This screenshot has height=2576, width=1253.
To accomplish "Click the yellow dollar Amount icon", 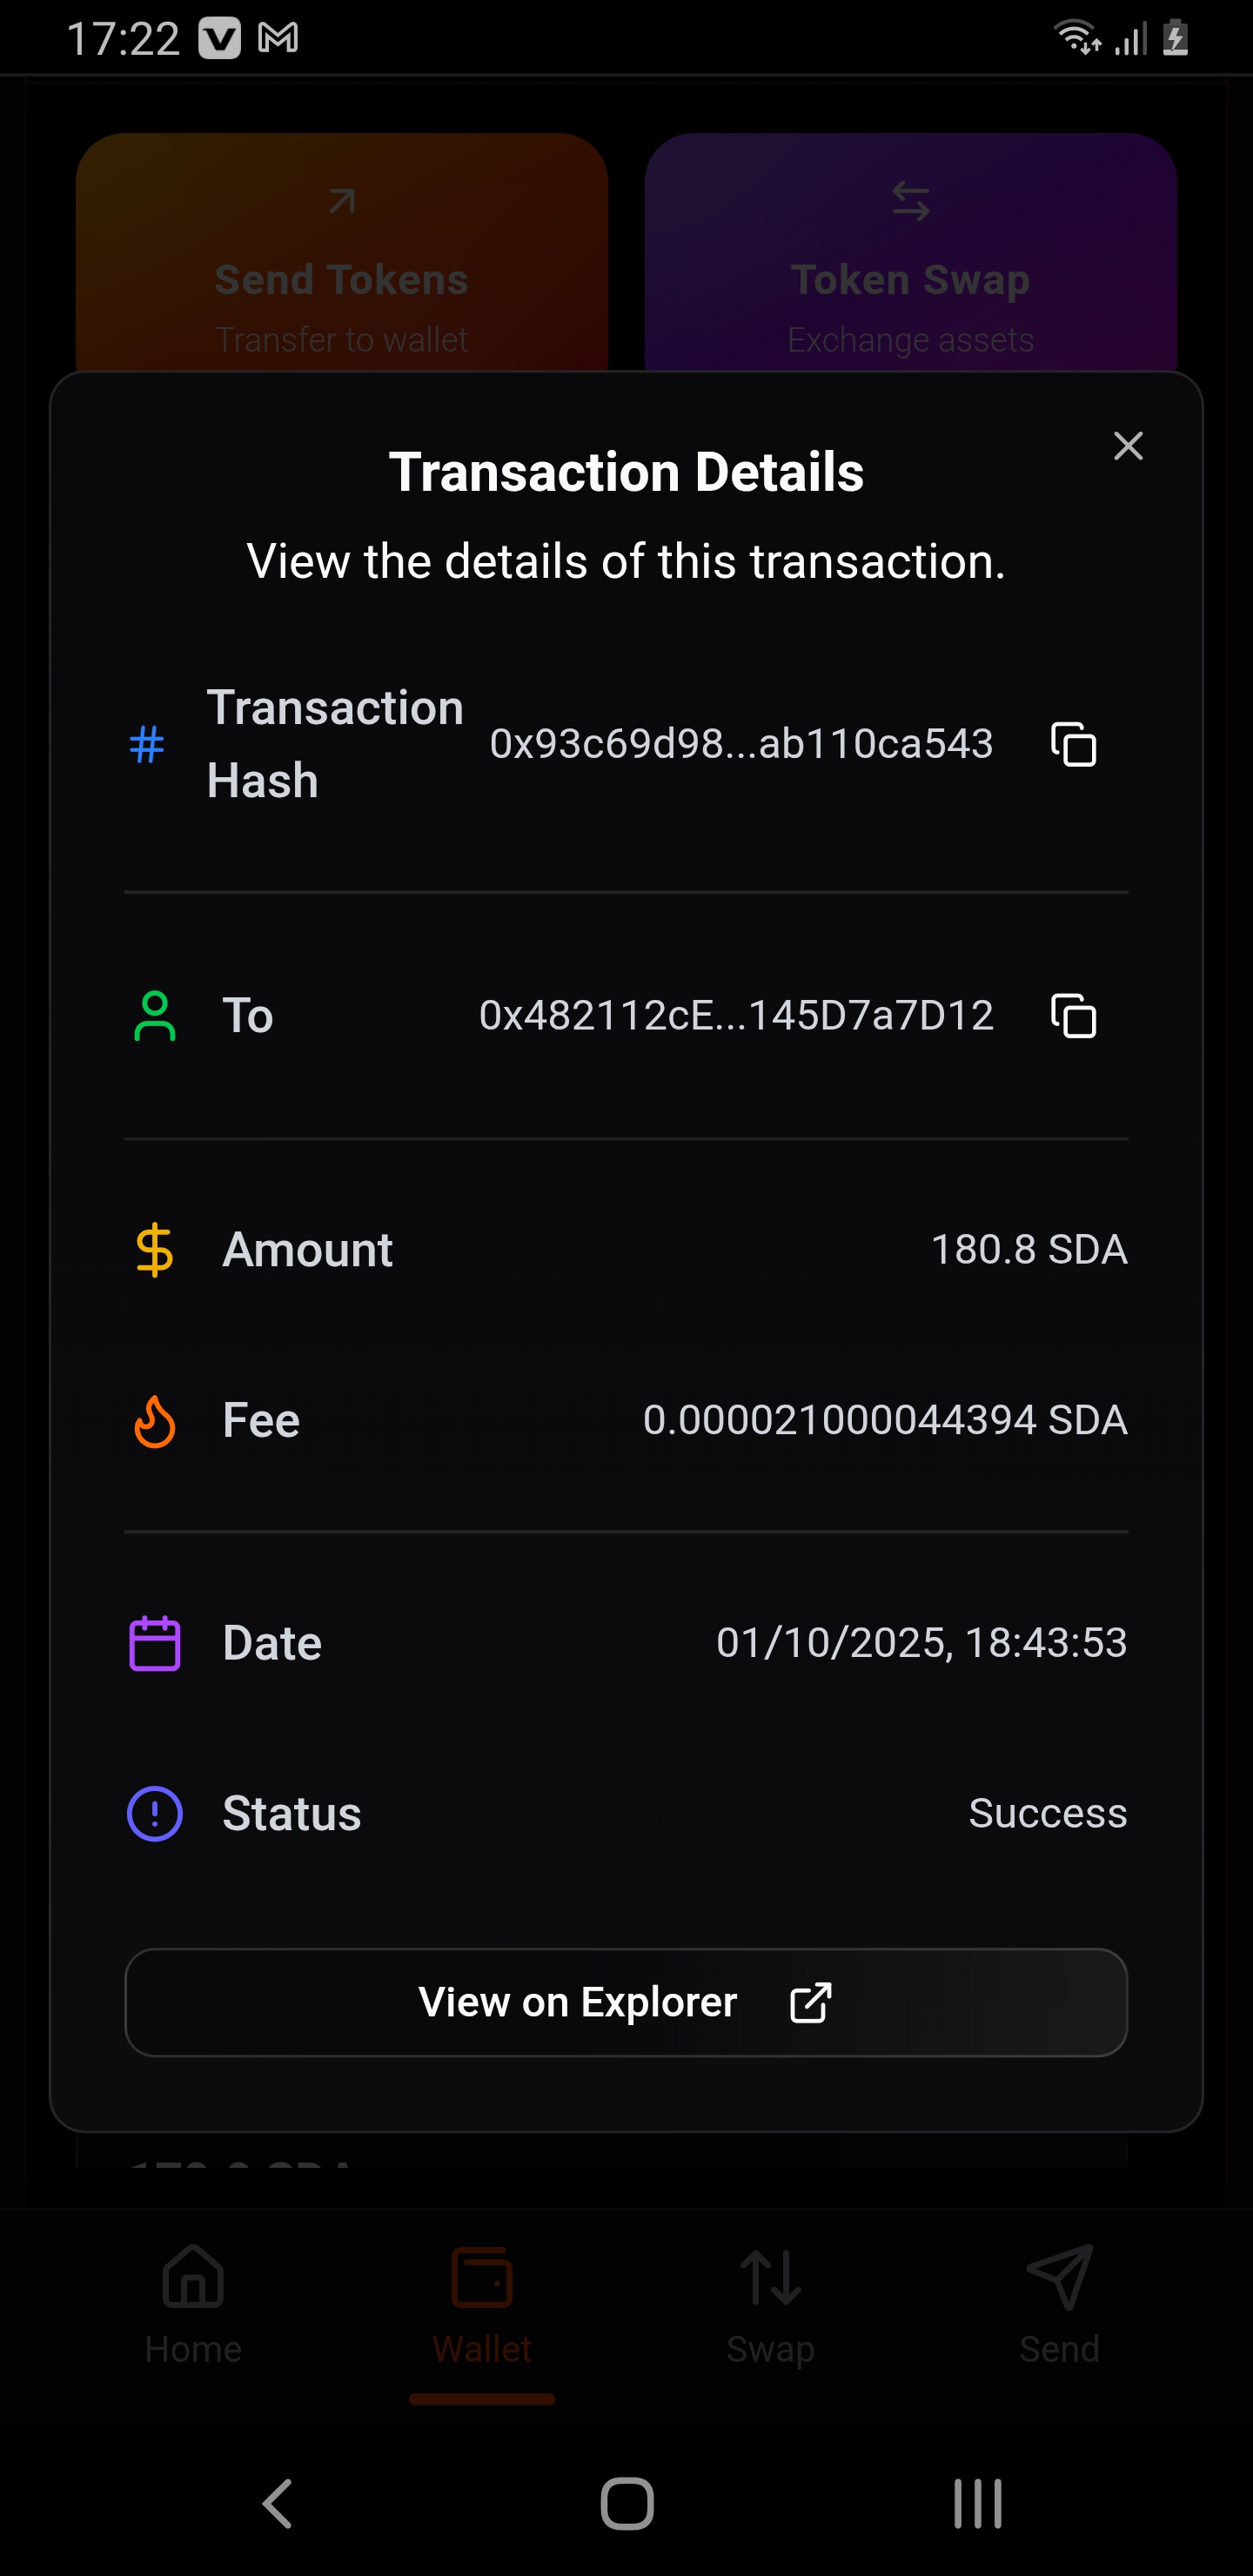I will coord(155,1250).
